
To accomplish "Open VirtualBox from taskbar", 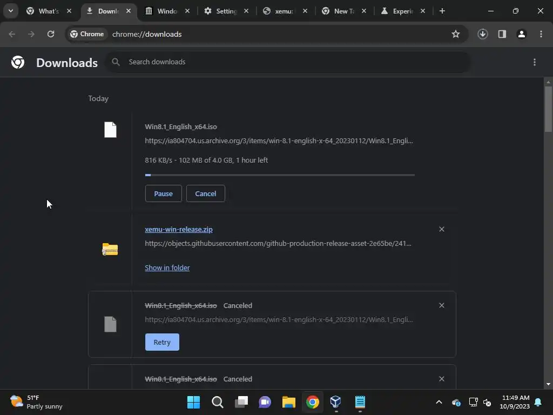I will (336, 402).
